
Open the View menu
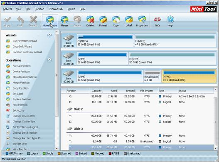tap(19, 9)
